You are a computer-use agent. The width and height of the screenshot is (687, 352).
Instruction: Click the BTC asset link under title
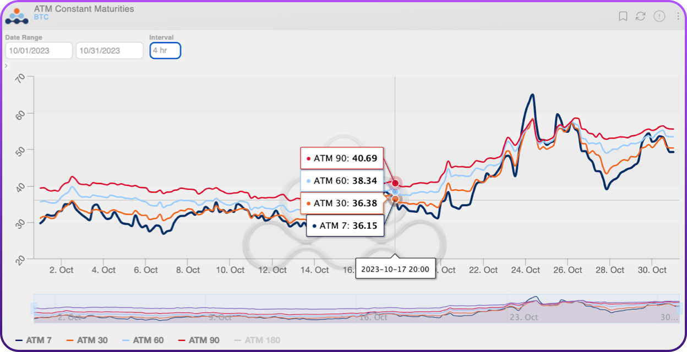(x=41, y=18)
